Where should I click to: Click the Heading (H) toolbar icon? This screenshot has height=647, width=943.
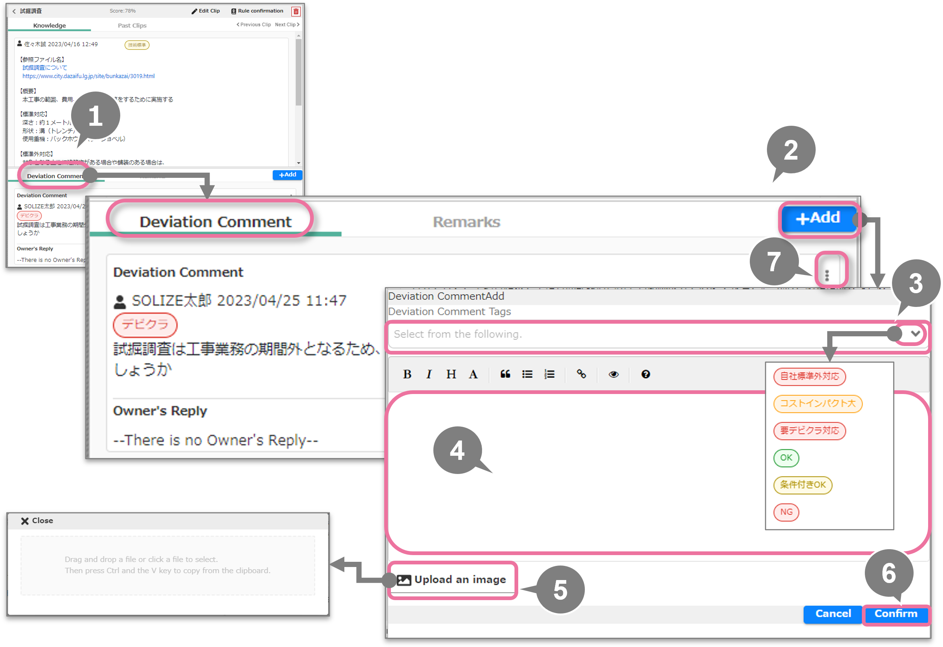pyautogui.click(x=451, y=374)
